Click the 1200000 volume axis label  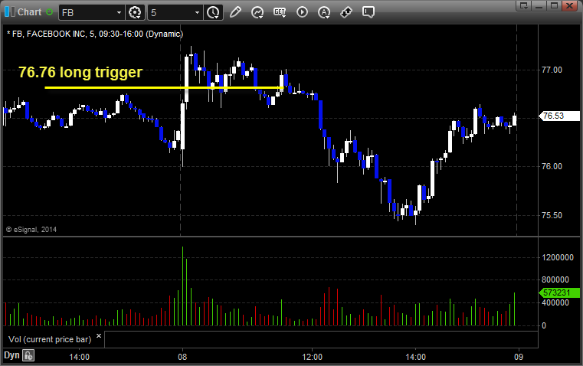[x=558, y=257]
